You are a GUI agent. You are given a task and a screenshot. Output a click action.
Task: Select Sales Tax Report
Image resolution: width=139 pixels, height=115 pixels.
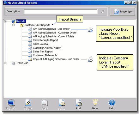click(43, 51)
